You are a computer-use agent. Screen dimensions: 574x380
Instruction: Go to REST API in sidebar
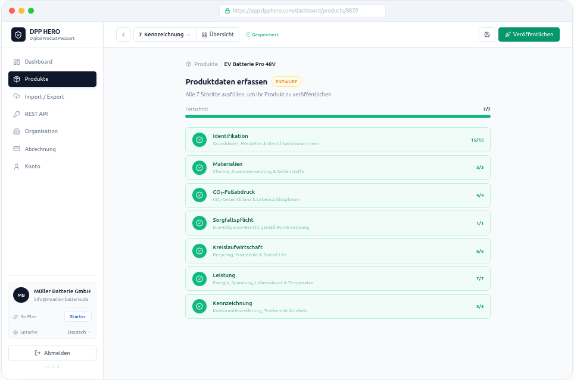pyautogui.click(x=36, y=114)
